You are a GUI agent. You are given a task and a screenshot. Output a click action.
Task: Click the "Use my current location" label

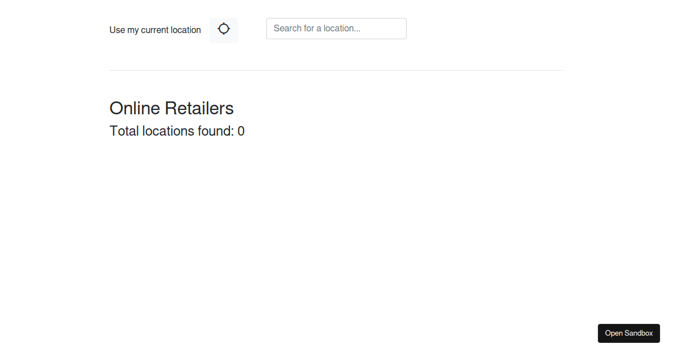click(x=155, y=30)
